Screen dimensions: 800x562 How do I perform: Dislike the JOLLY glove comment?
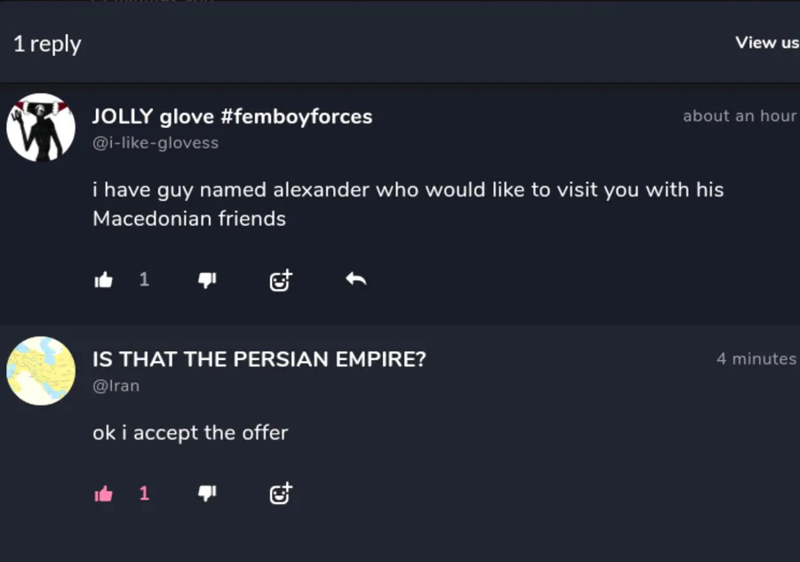pos(207,281)
